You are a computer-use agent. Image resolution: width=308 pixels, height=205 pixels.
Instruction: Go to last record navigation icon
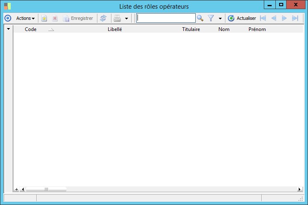295,18
